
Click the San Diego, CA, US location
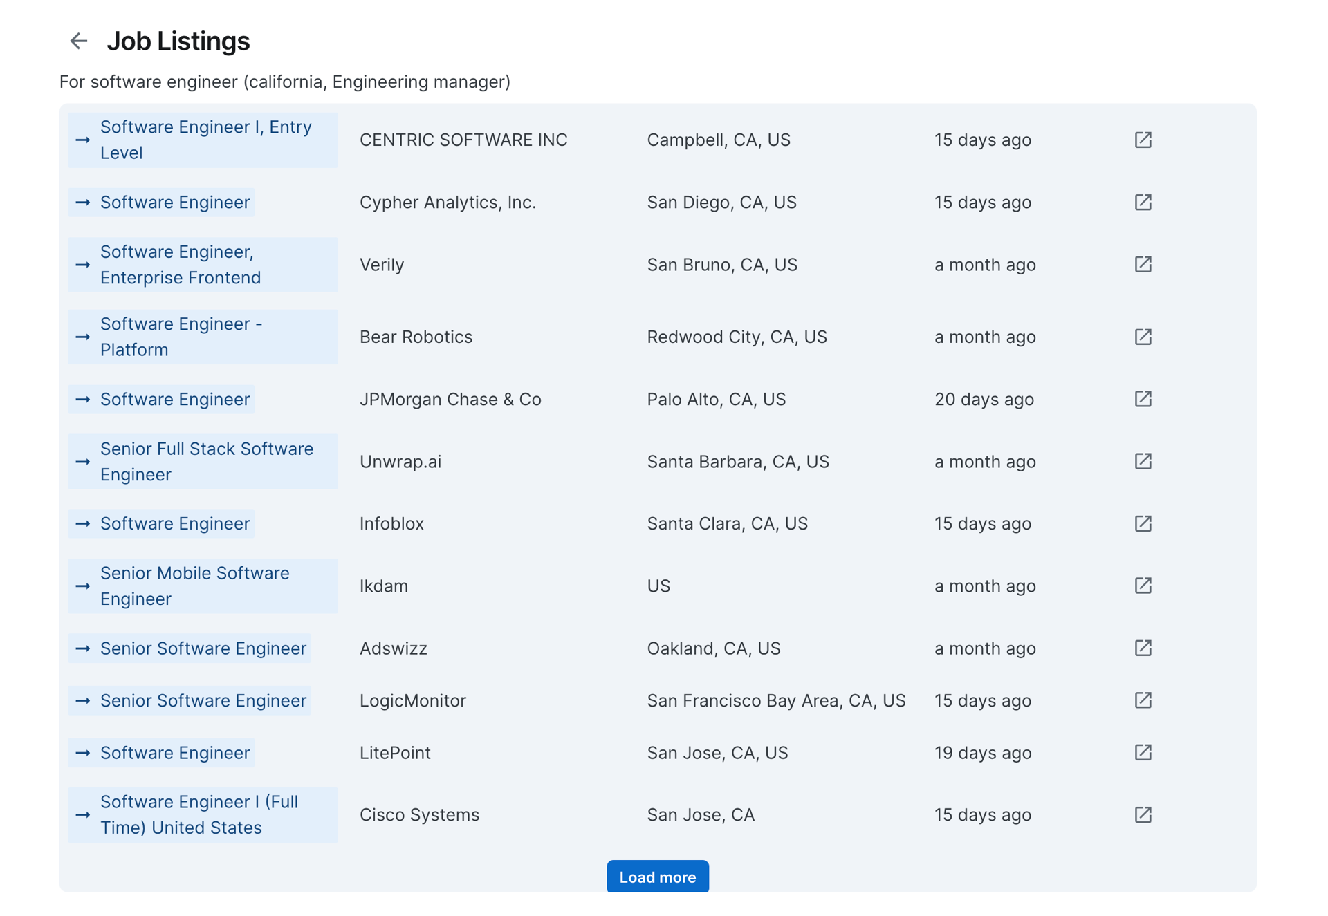pos(721,202)
